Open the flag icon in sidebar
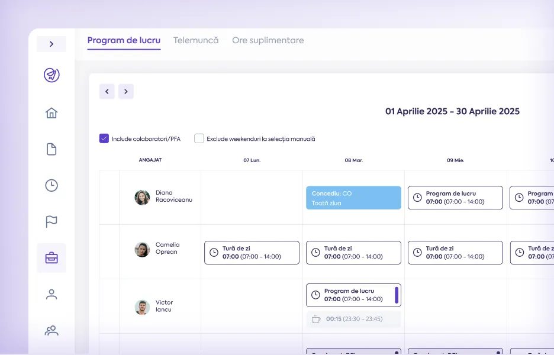 point(51,221)
